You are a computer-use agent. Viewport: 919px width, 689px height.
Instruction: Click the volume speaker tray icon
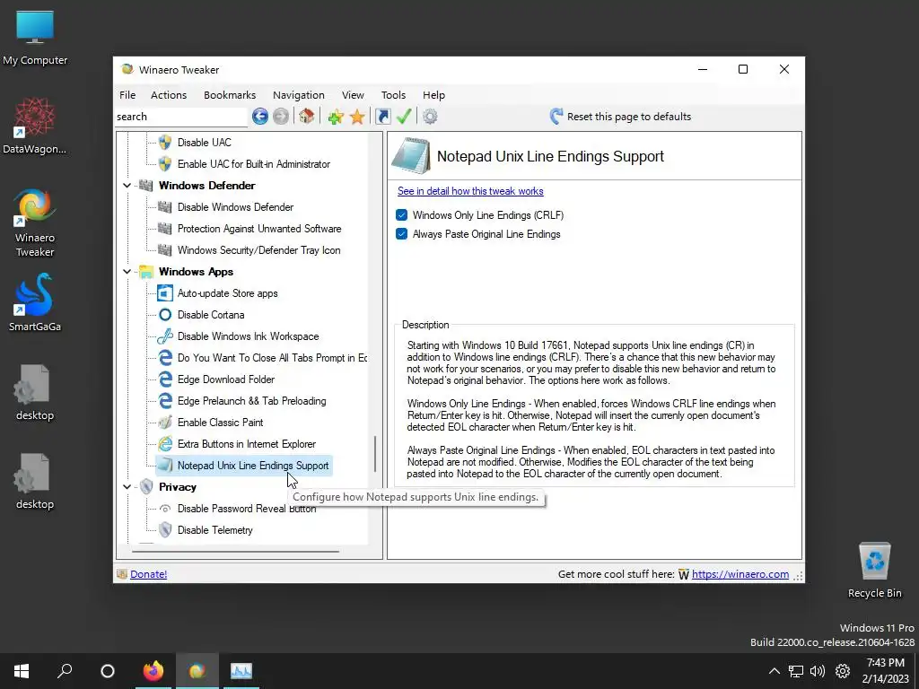tap(817, 671)
